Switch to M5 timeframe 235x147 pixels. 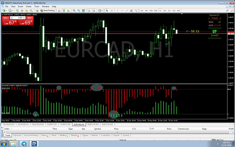tap(146, 11)
